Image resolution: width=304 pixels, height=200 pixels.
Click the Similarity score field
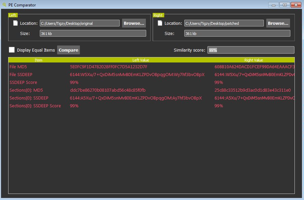(251, 50)
